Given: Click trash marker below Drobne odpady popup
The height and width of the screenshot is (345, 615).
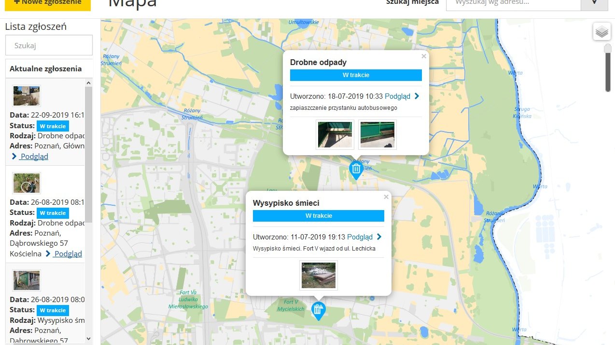Looking at the screenshot, I should [356, 169].
